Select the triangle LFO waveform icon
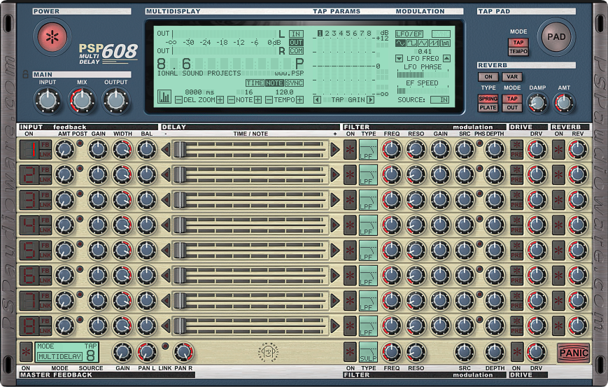The width and height of the screenshot is (608, 387). pyautogui.click(x=423, y=43)
